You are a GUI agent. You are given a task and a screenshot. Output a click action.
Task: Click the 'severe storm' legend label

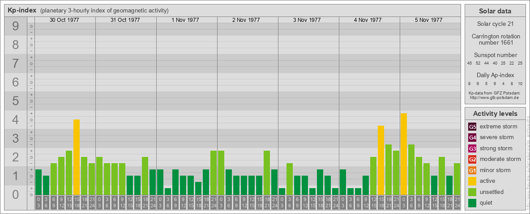pos(497,137)
